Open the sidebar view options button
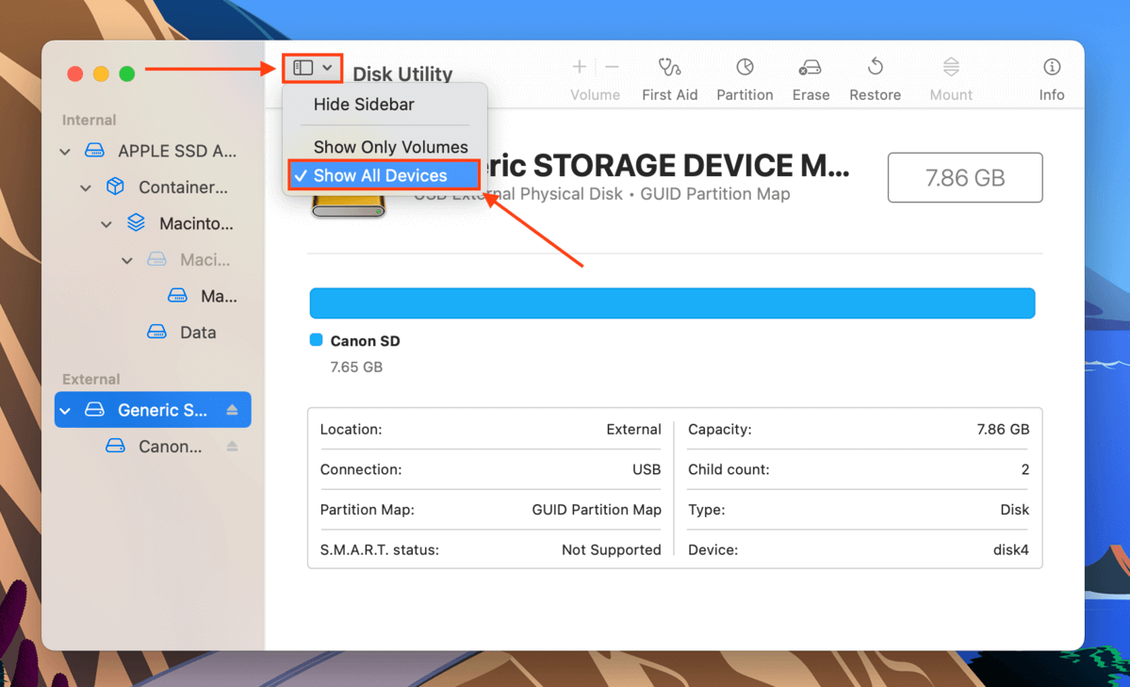The image size is (1130, 687). (x=312, y=68)
